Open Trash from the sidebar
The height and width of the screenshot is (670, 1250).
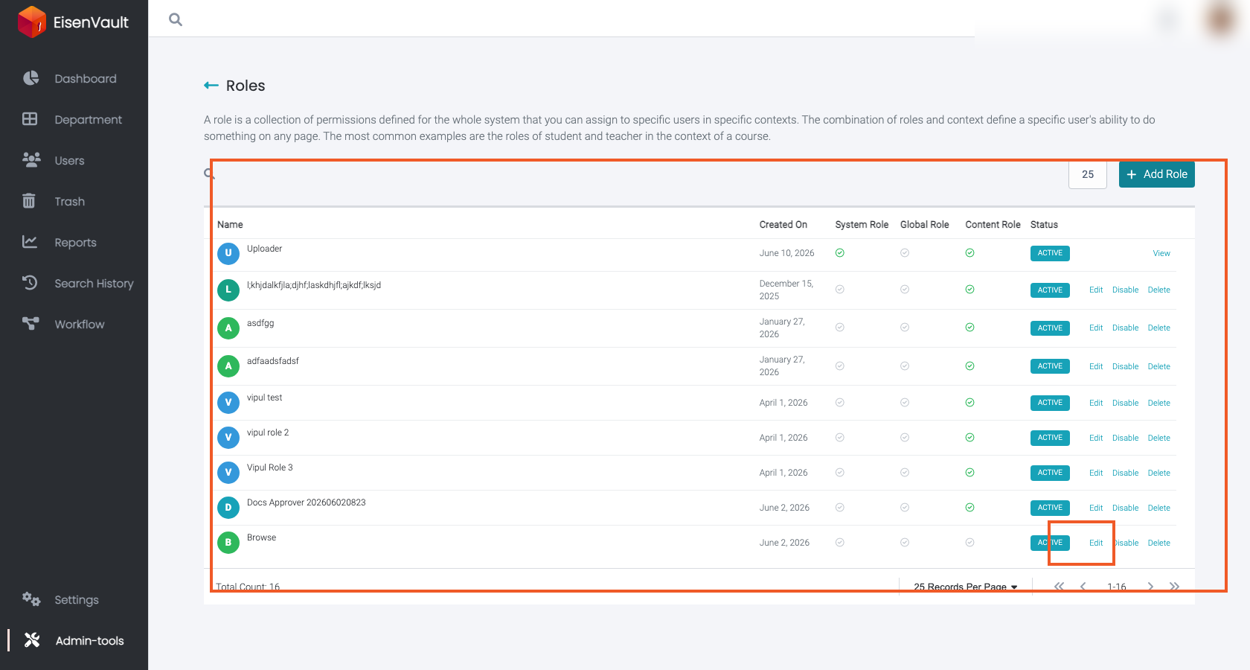[69, 201]
